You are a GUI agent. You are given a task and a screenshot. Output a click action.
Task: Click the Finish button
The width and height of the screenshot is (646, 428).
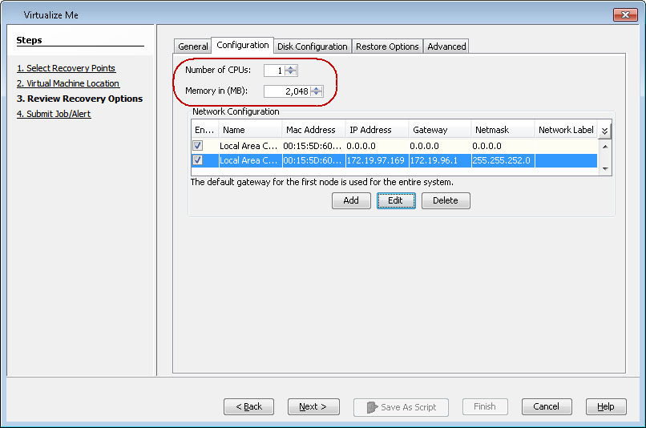pyautogui.click(x=485, y=406)
